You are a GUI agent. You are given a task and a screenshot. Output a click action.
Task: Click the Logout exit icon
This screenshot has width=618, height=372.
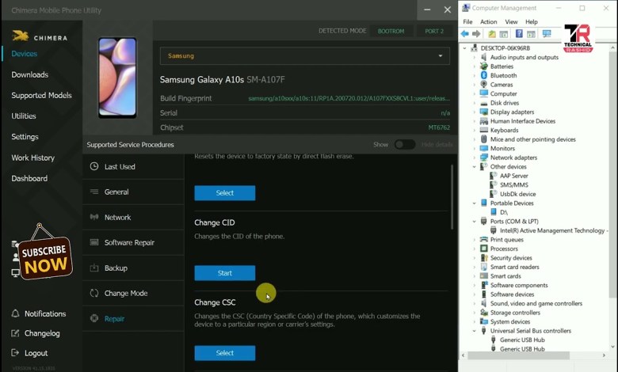pos(15,354)
